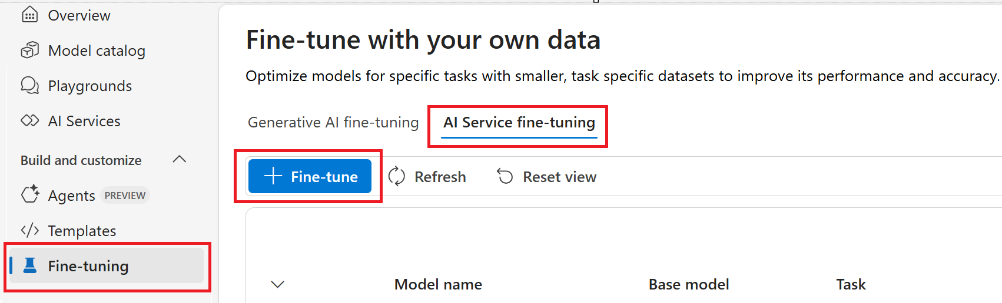
Task: Open the Model catalog page
Action: pyautogui.click(x=97, y=51)
